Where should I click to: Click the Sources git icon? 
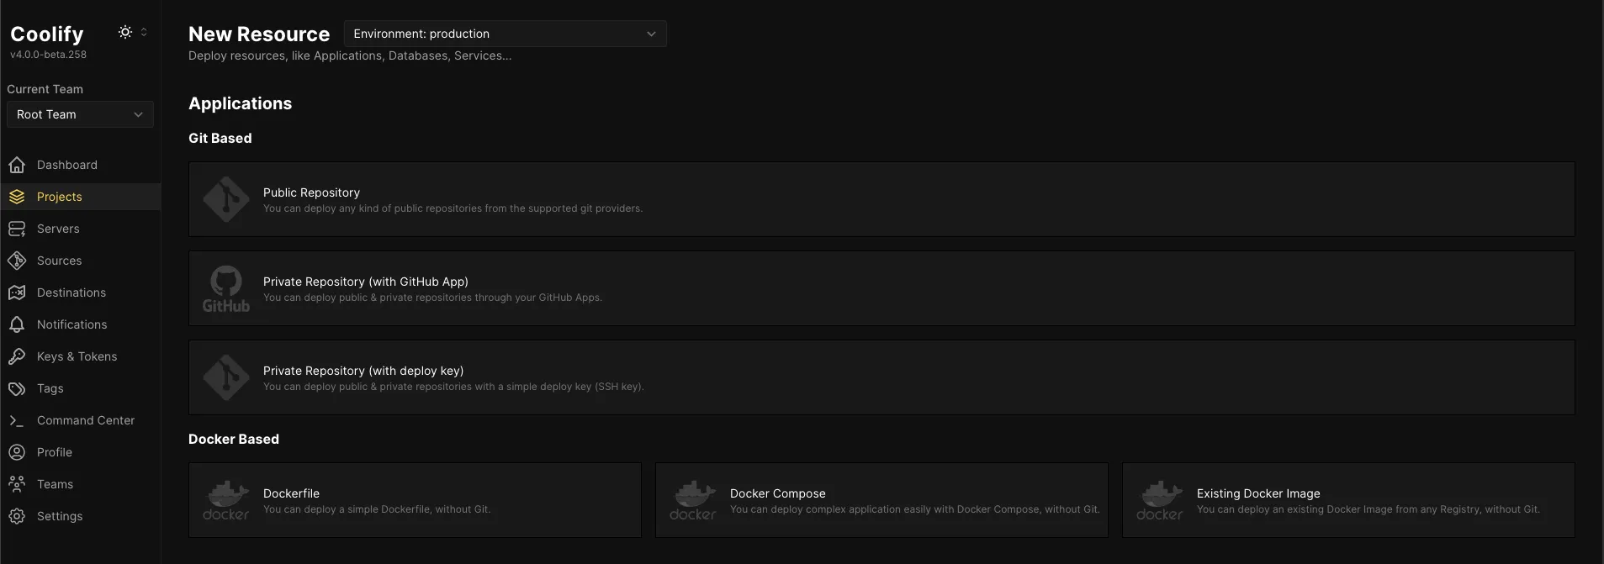pos(17,261)
